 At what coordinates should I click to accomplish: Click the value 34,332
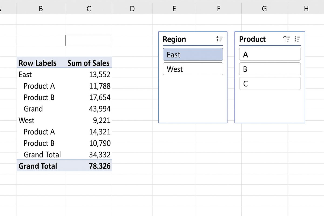(x=100, y=154)
